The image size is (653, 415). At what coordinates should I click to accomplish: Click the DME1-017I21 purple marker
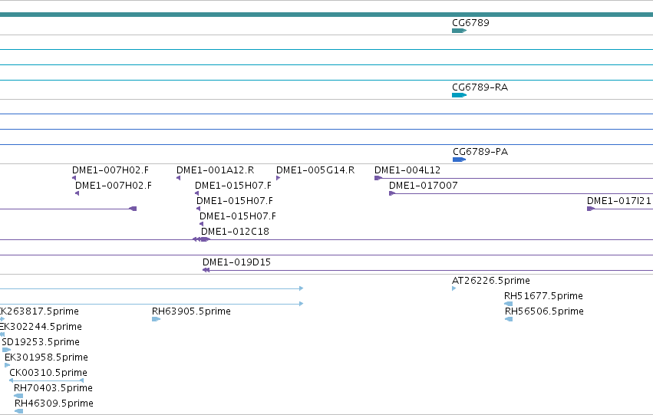[591, 209]
